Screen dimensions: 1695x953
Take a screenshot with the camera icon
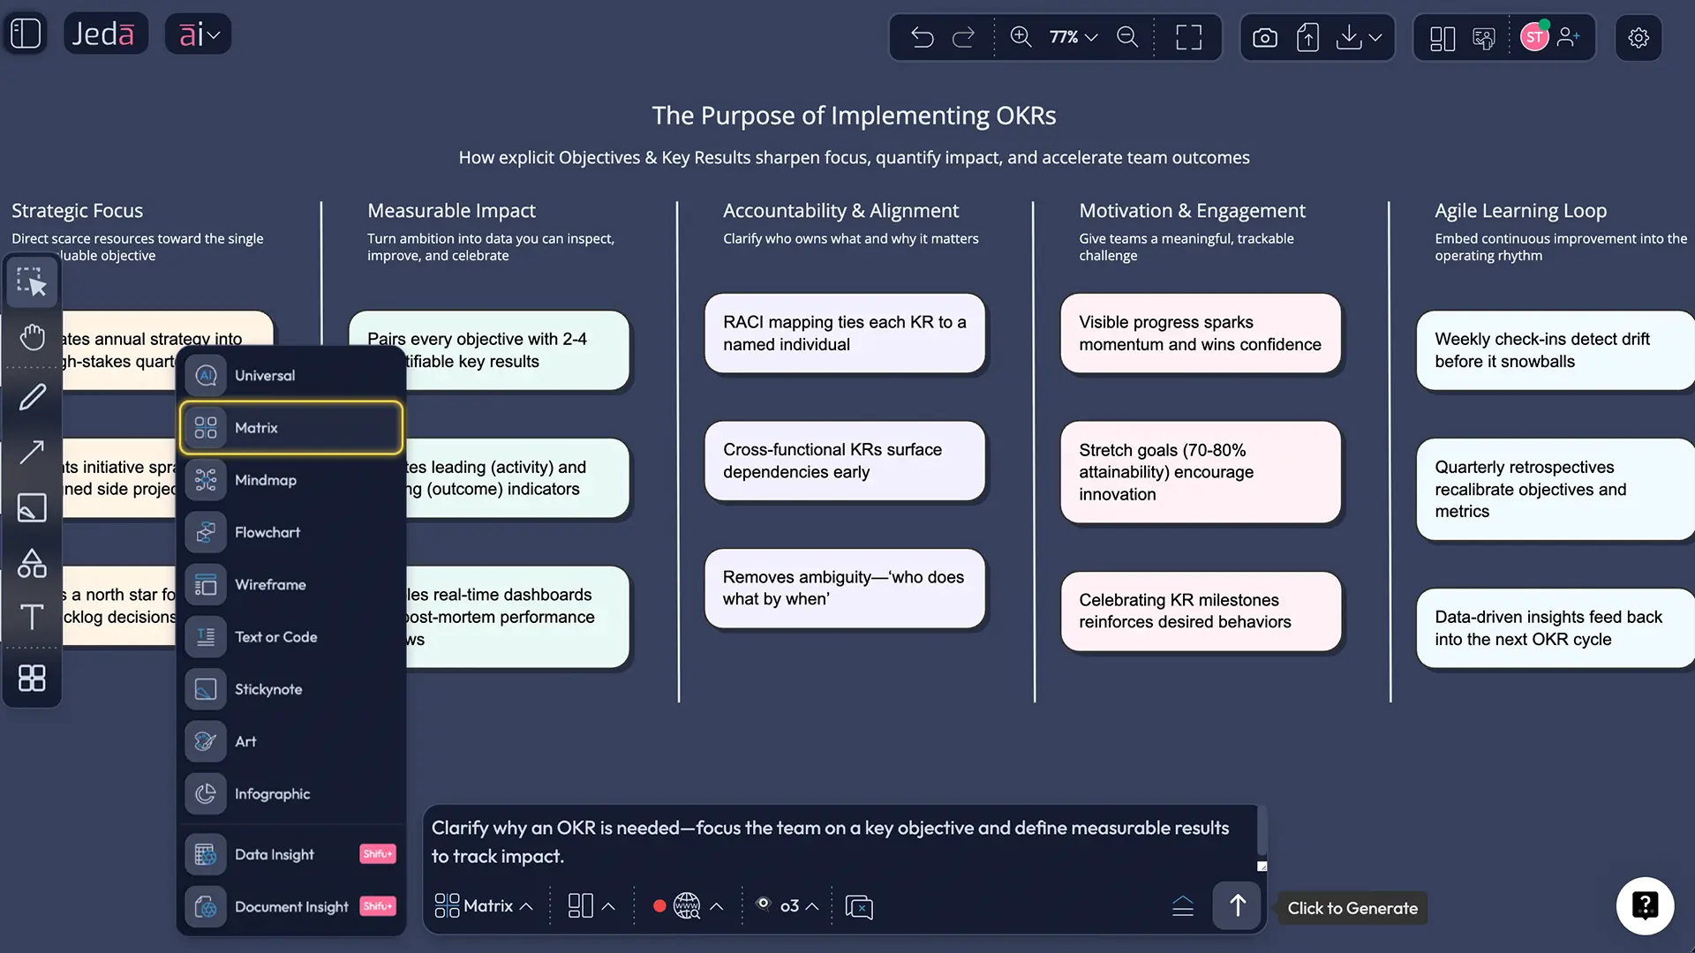(1264, 37)
